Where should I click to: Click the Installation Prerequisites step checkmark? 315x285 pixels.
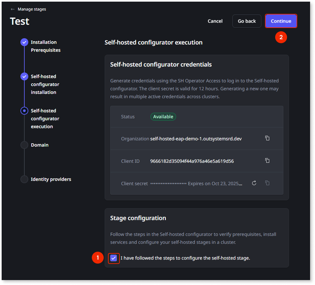click(x=24, y=42)
